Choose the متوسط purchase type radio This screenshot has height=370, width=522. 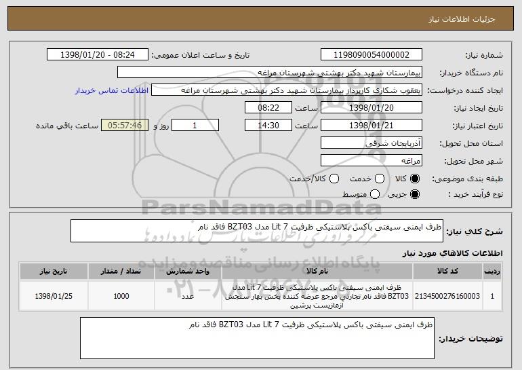tap(379, 195)
